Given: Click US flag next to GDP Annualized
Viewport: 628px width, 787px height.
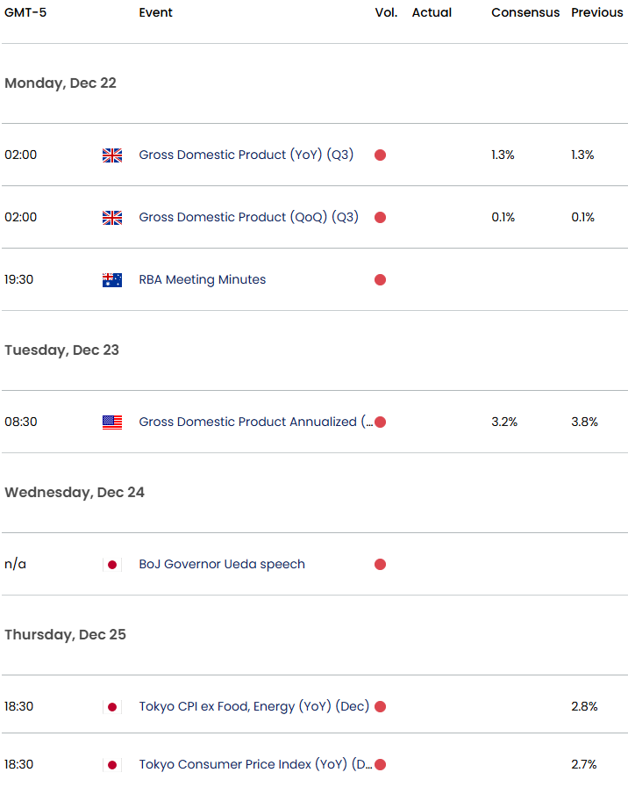Looking at the screenshot, I should click(112, 422).
